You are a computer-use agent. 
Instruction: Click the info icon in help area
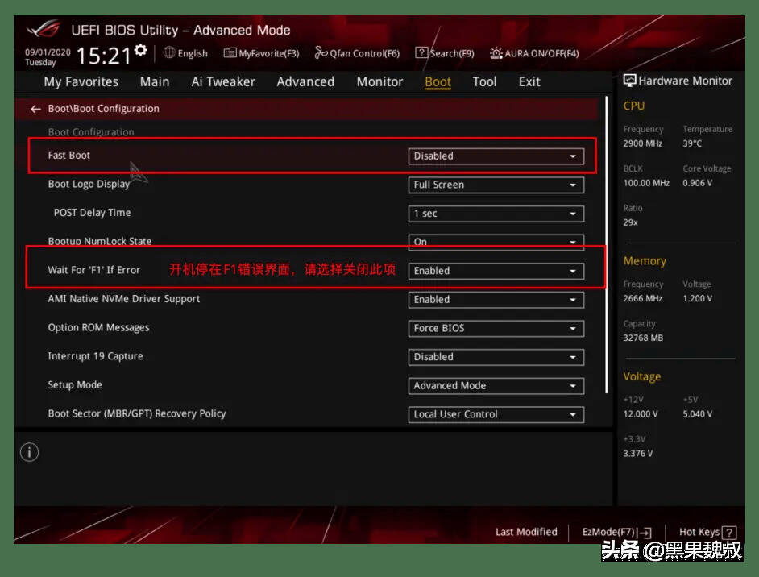[x=30, y=453]
